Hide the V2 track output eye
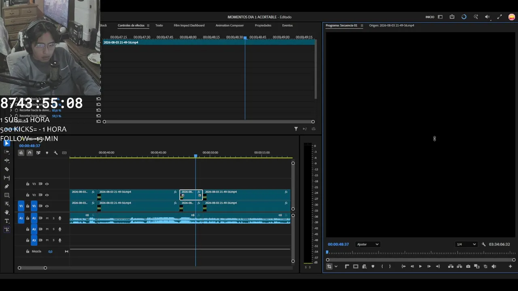518x291 pixels. (47, 195)
